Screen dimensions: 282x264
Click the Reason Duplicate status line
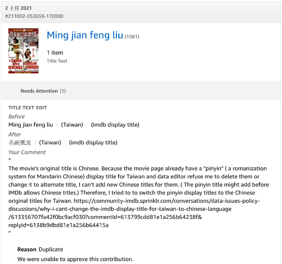tap(40, 250)
